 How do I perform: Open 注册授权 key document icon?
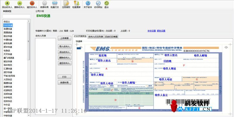point(66,3)
